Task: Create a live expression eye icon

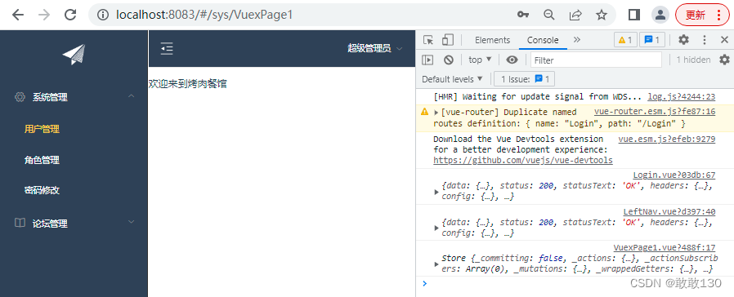Action: [x=512, y=60]
